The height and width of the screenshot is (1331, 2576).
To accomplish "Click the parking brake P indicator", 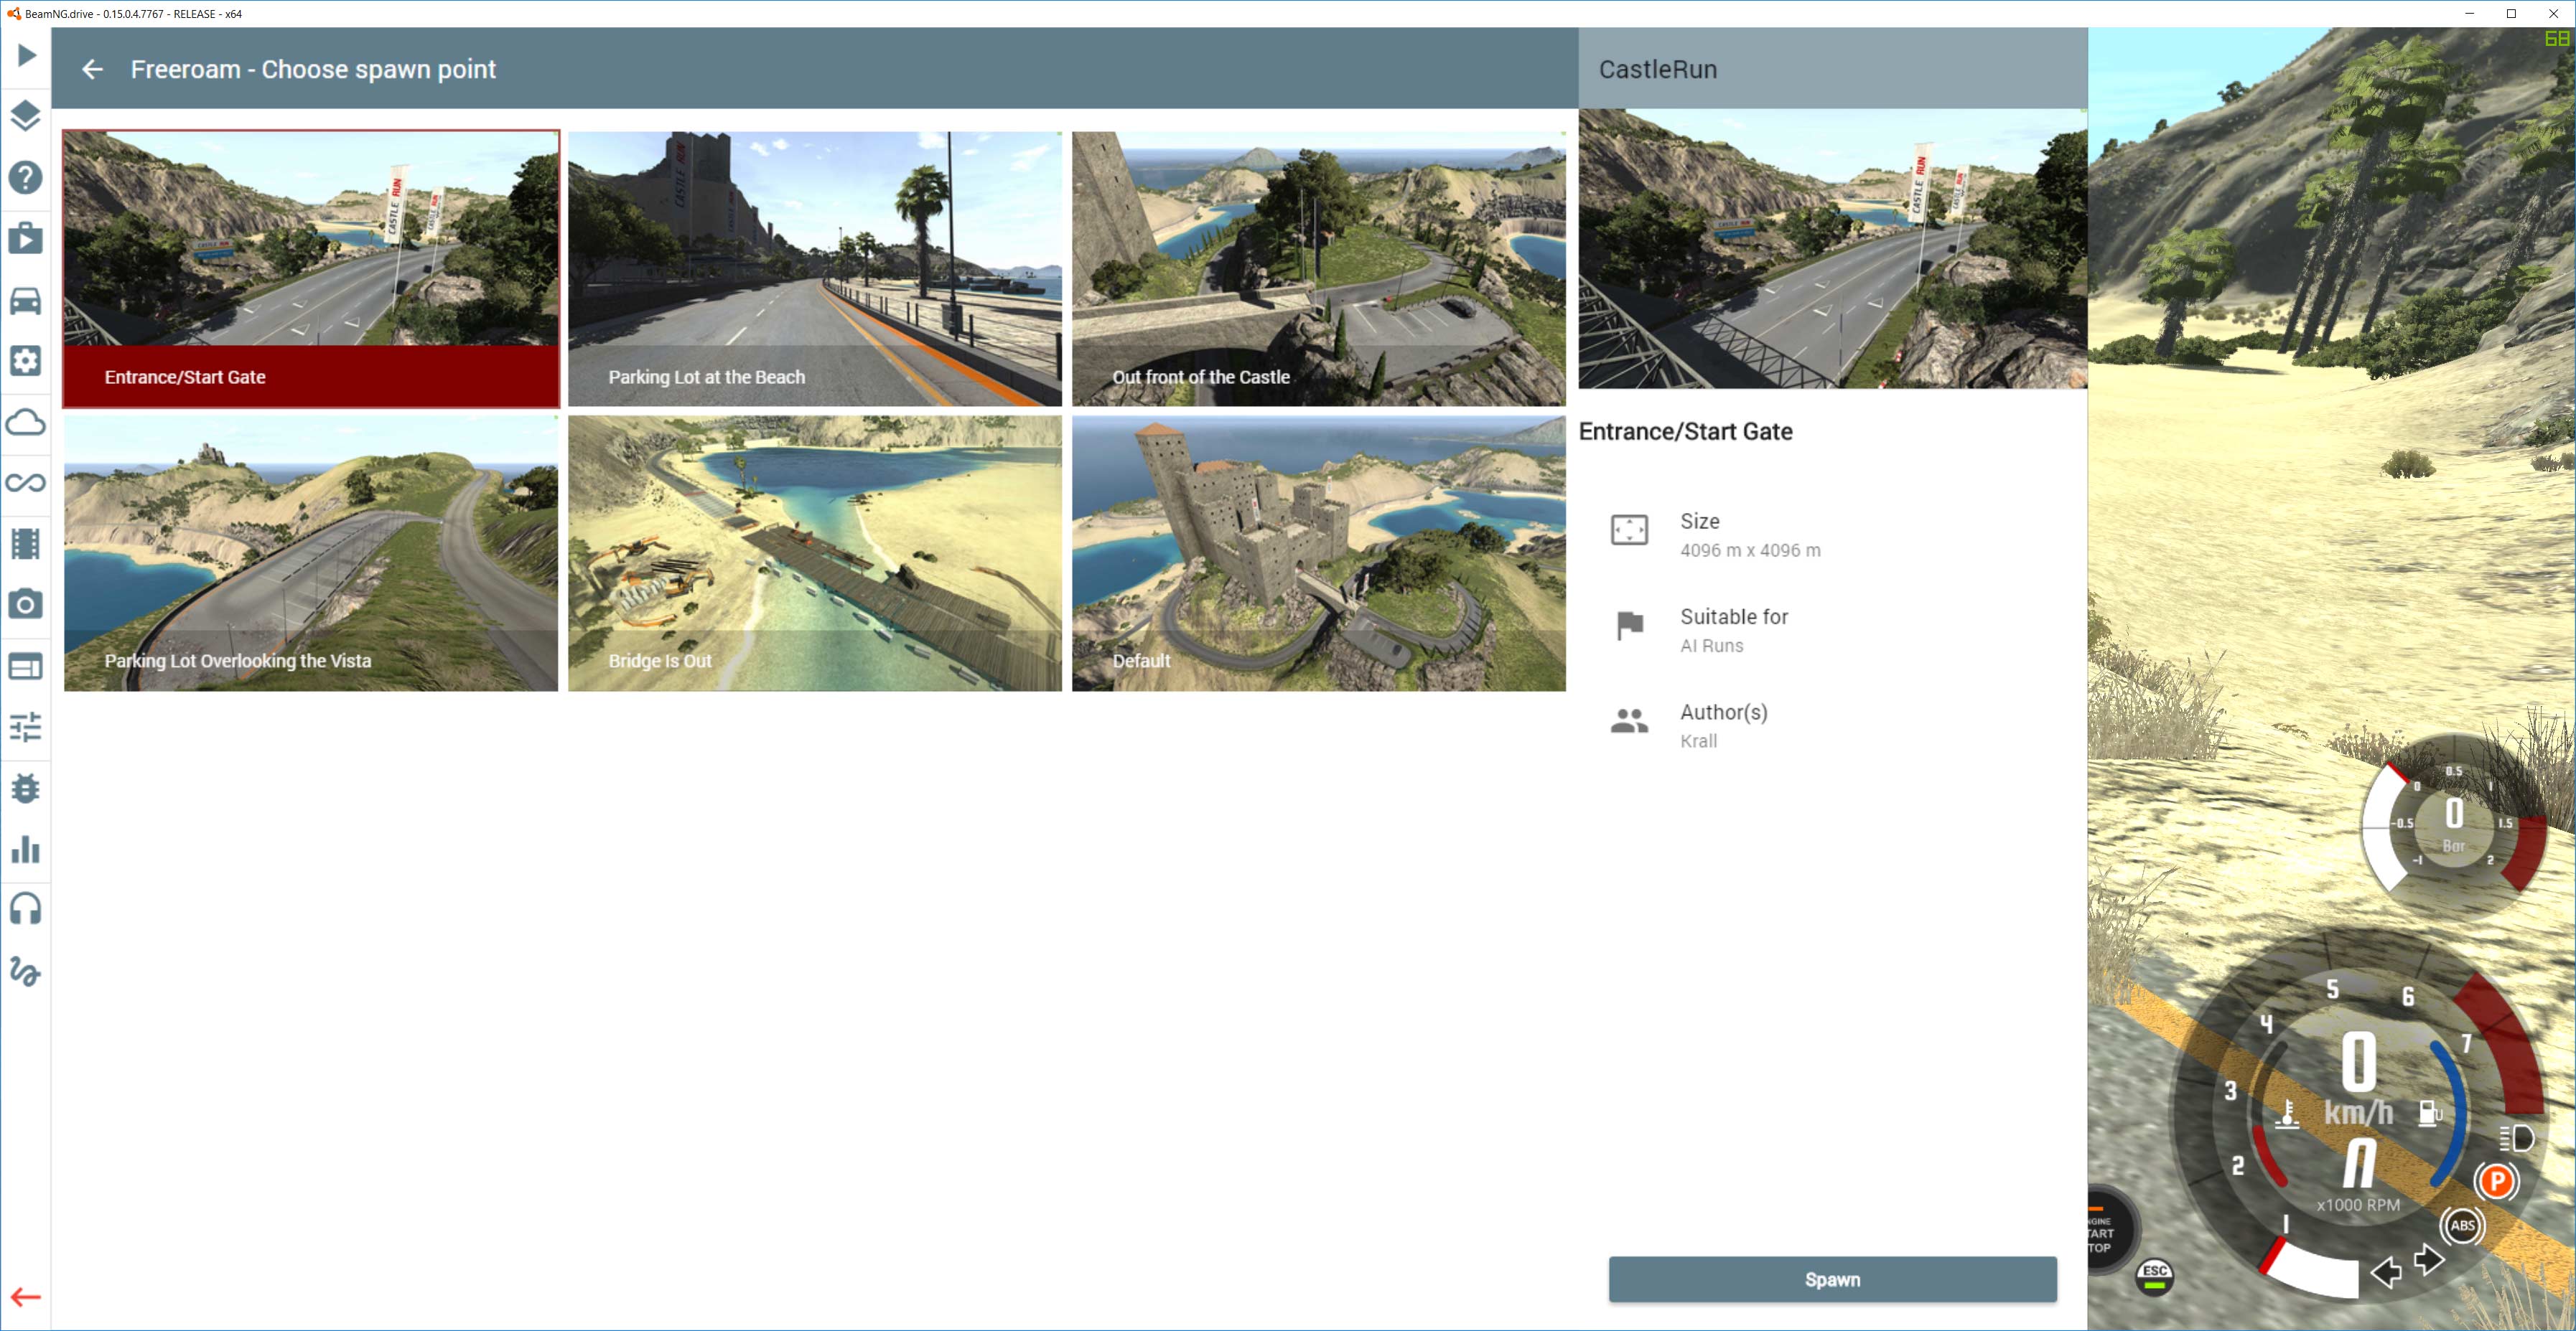I will click(x=2497, y=1181).
